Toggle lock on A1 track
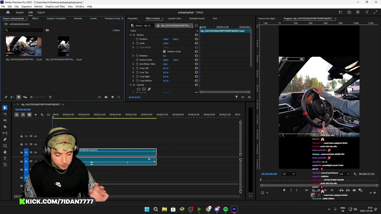 (x=21, y=161)
